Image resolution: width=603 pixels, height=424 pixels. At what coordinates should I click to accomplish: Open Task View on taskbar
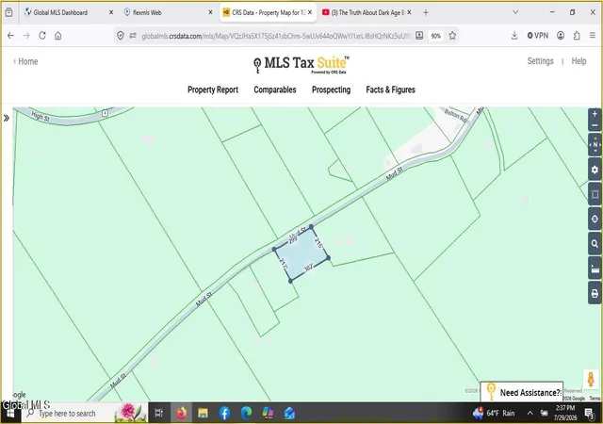pyautogui.click(x=158, y=414)
